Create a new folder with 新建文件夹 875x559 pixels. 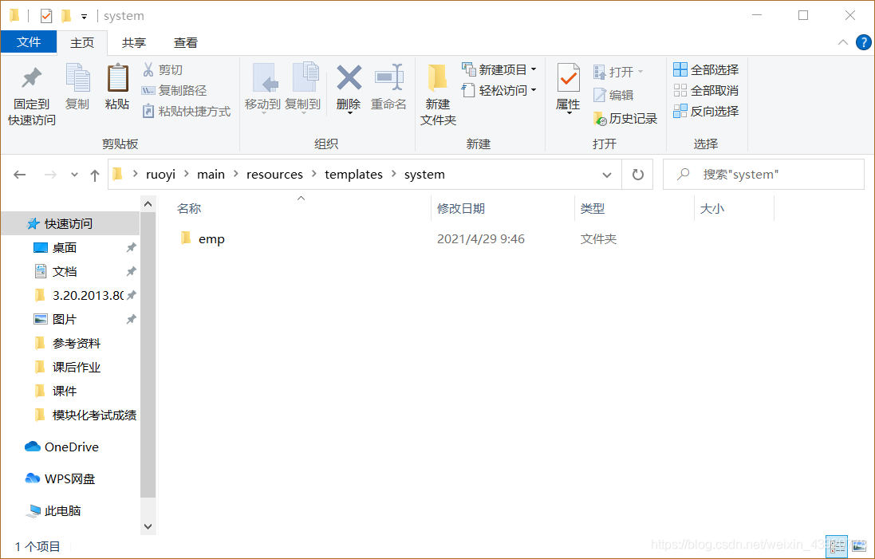pos(438,96)
